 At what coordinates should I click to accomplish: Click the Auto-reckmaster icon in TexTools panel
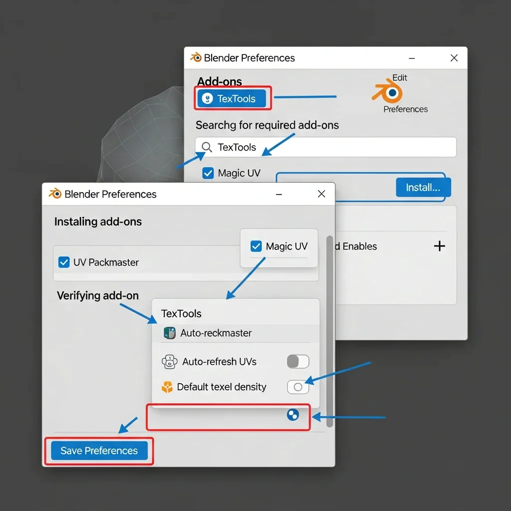[170, 333]
